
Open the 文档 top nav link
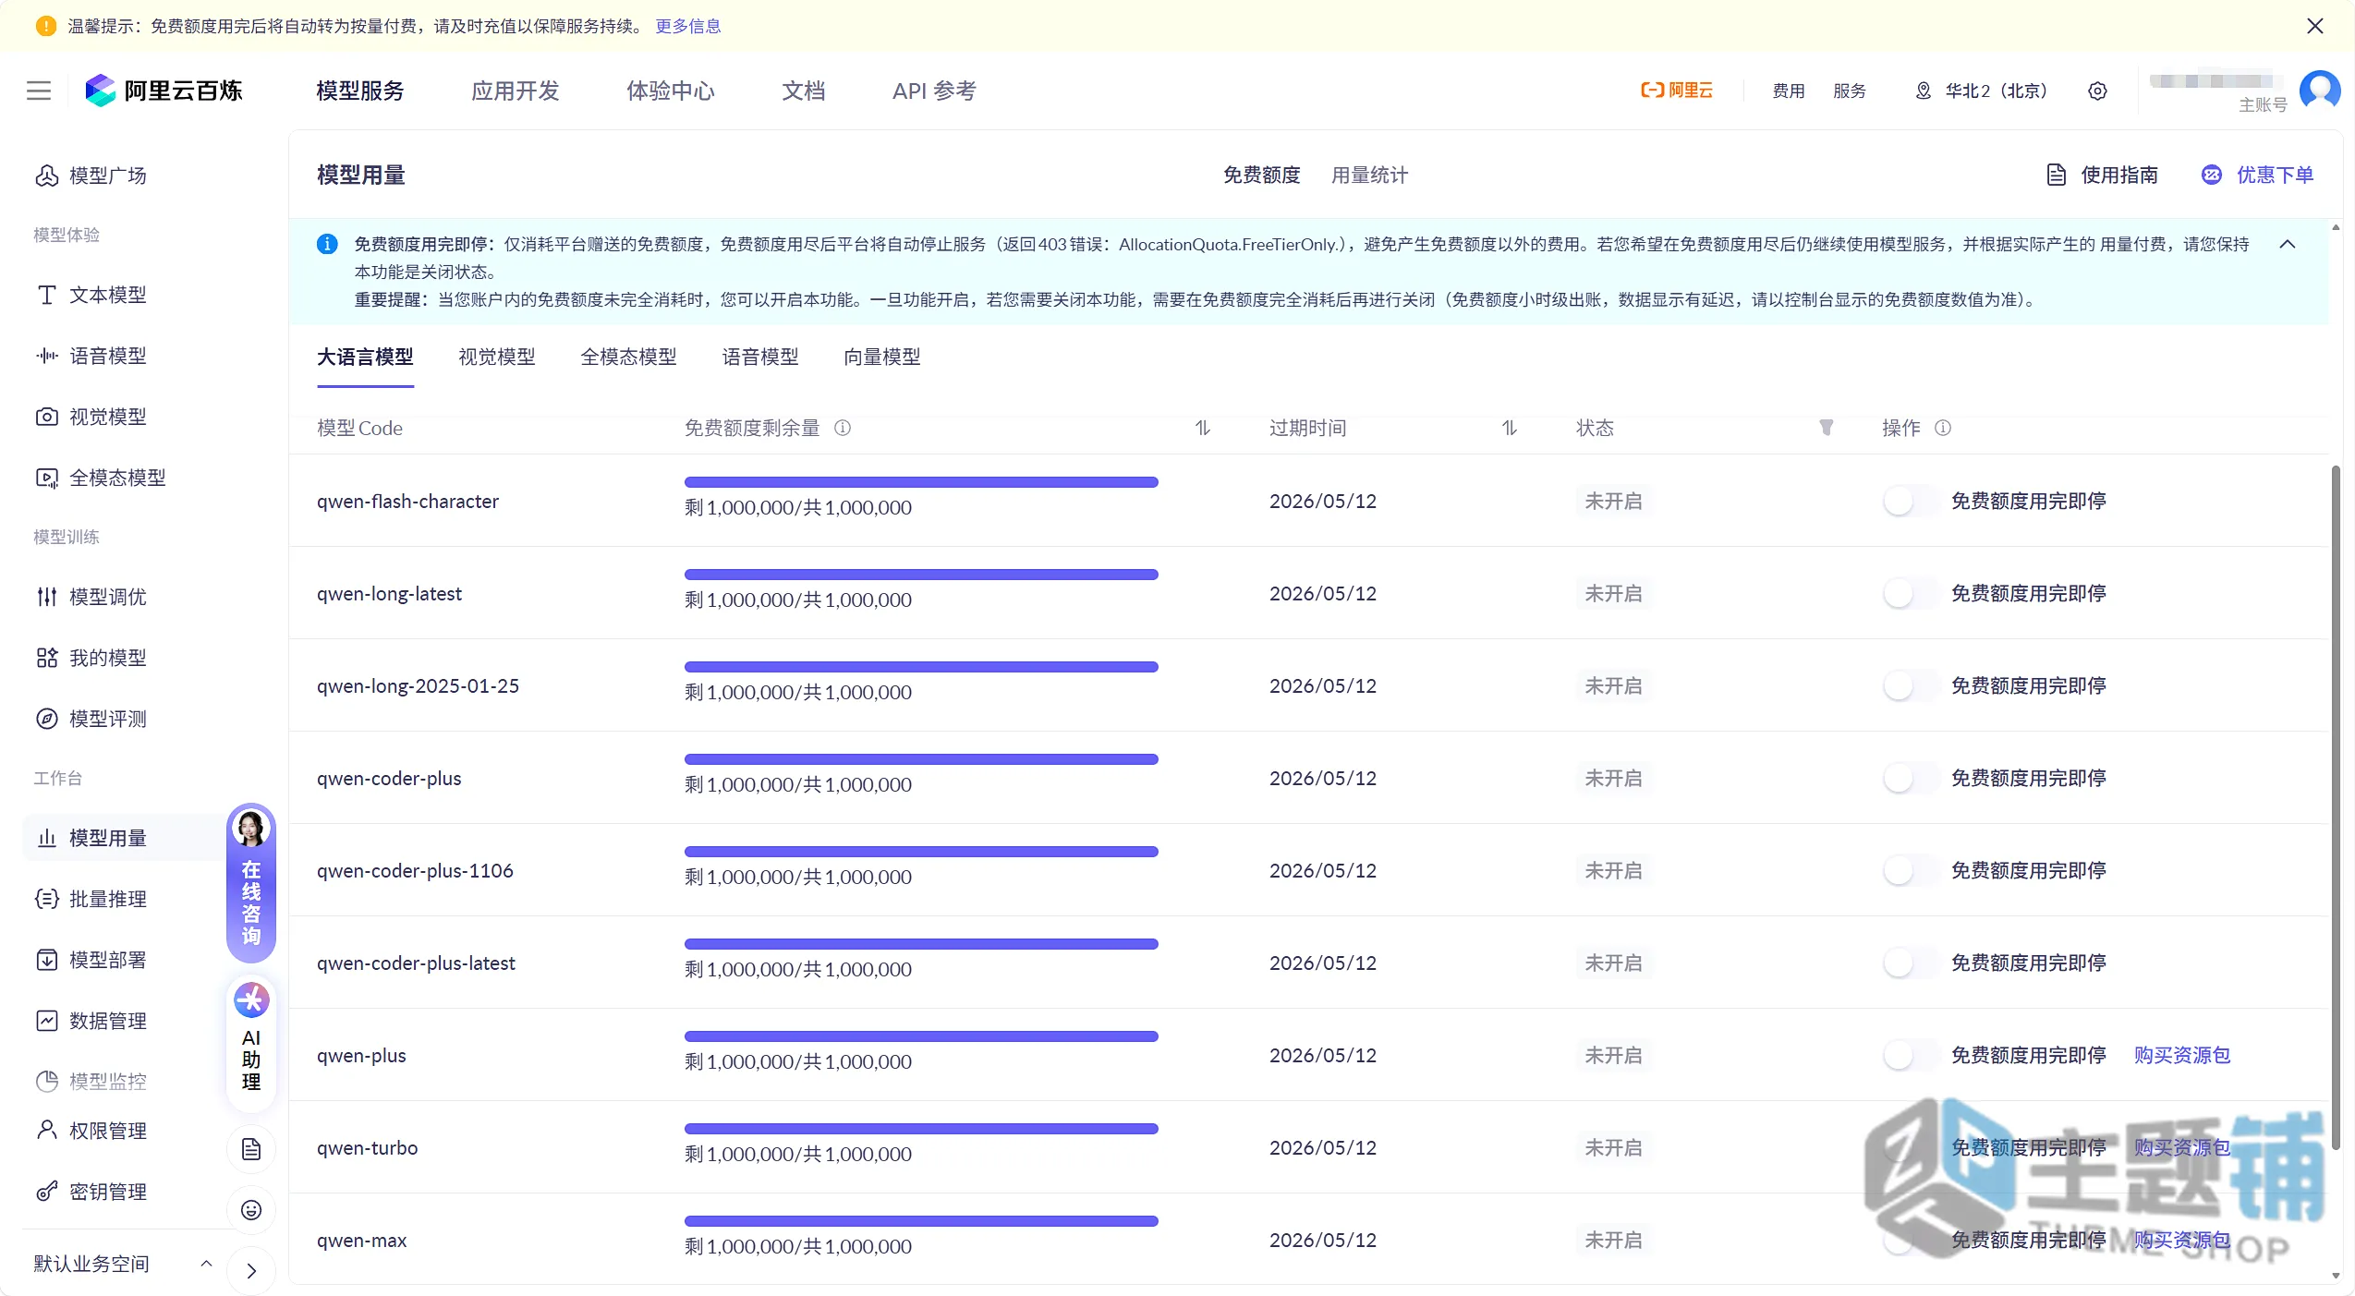pos(804,91)
